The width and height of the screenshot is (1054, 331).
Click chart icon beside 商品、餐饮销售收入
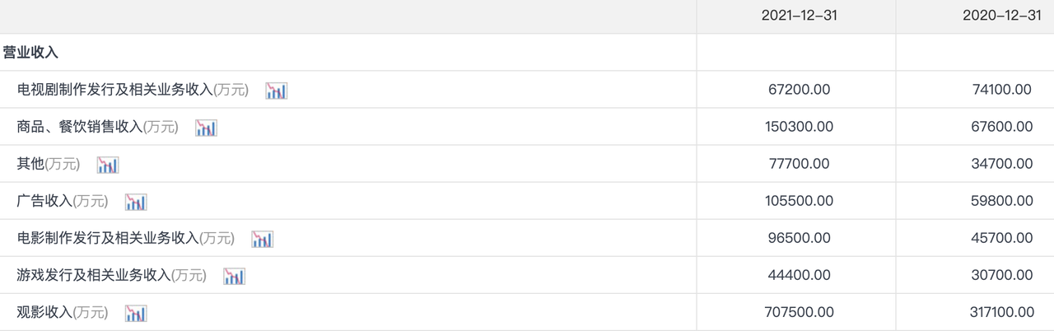coord(206,128)
